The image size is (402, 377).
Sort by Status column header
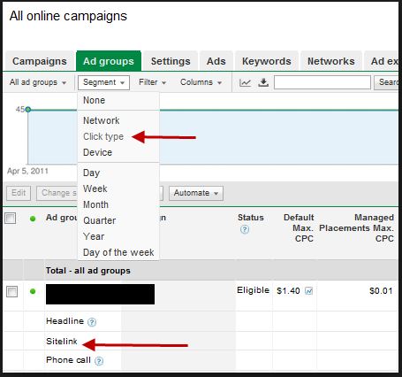click(251, 218)
